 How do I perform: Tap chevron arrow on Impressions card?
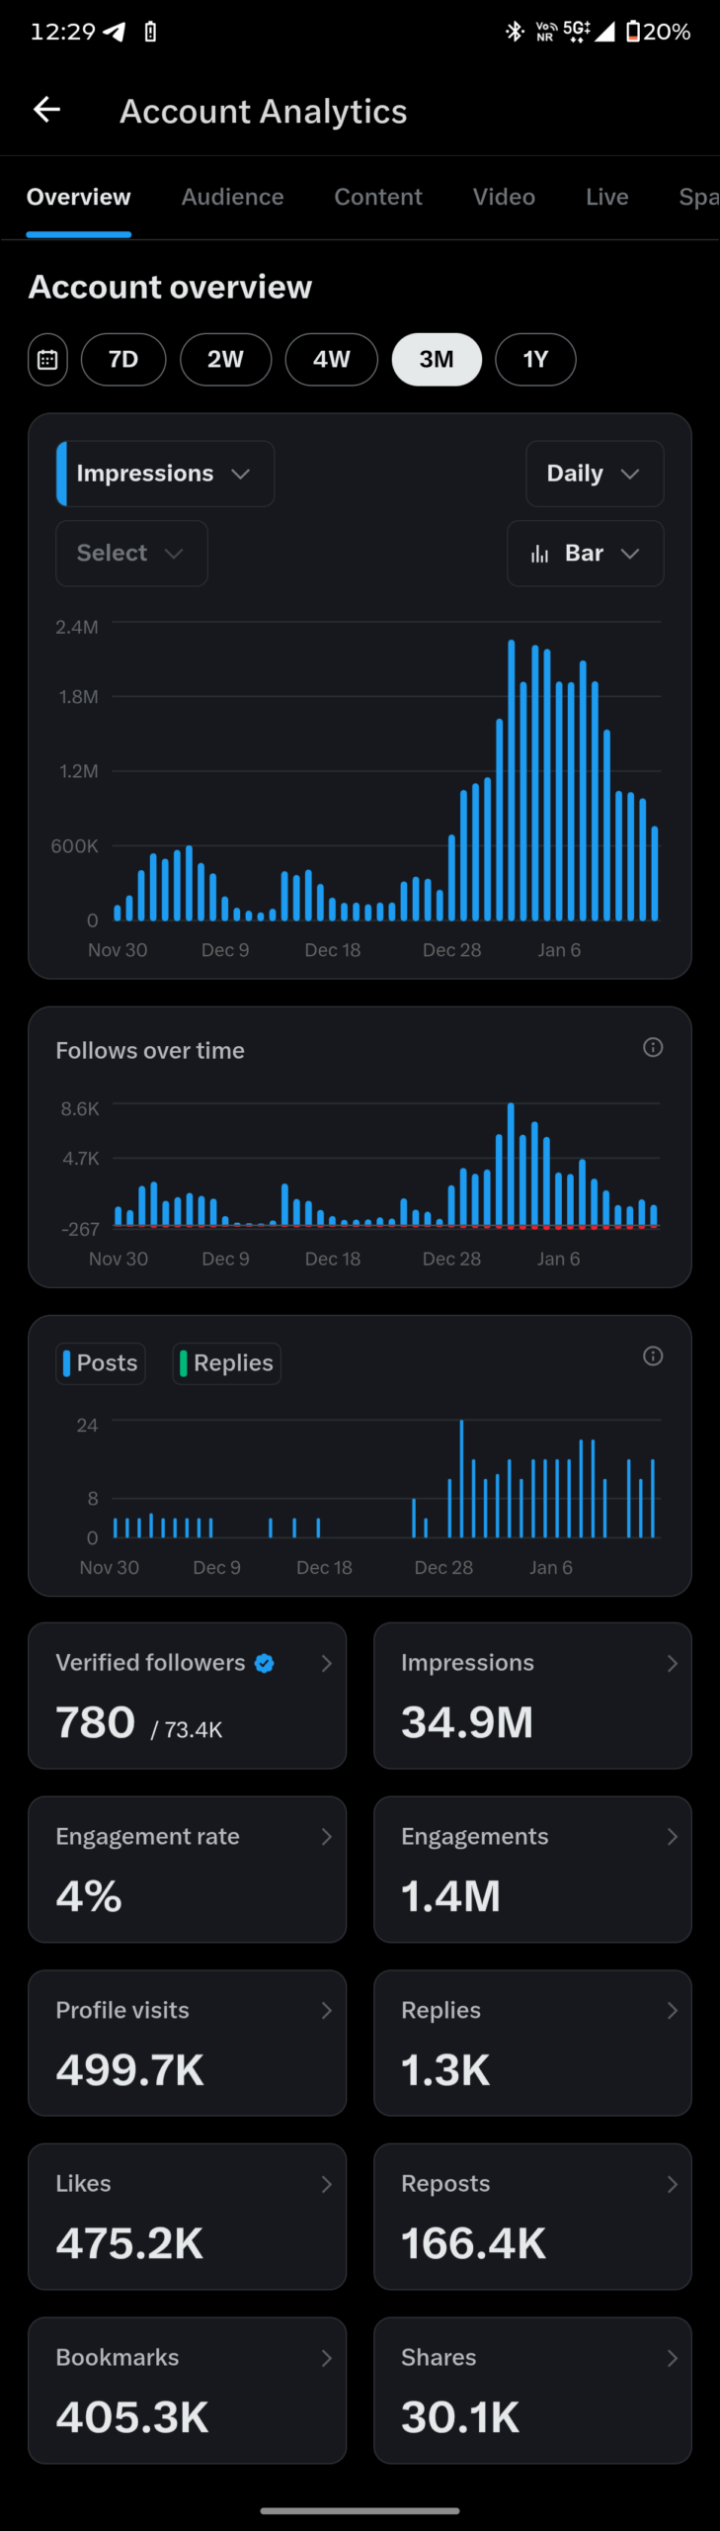[x=672, y=1664]
